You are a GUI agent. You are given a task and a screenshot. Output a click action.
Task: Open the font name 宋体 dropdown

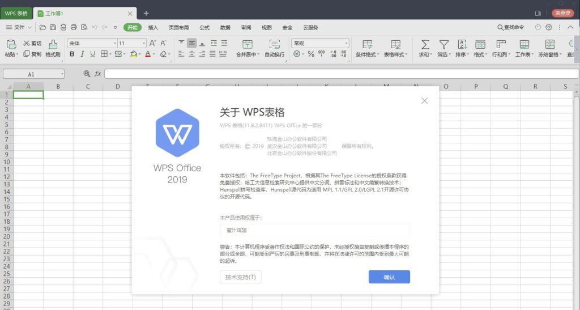point(114,43)
